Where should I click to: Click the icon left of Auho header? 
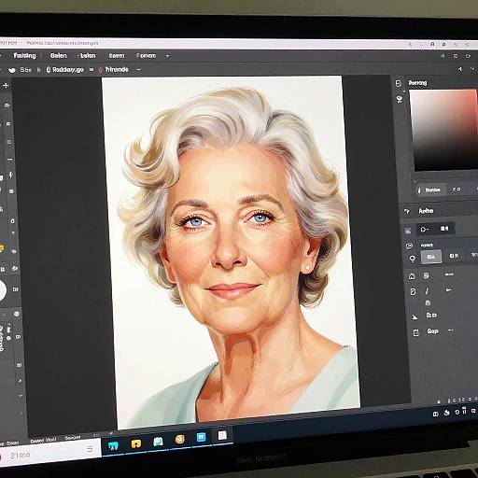pos(407,212)
